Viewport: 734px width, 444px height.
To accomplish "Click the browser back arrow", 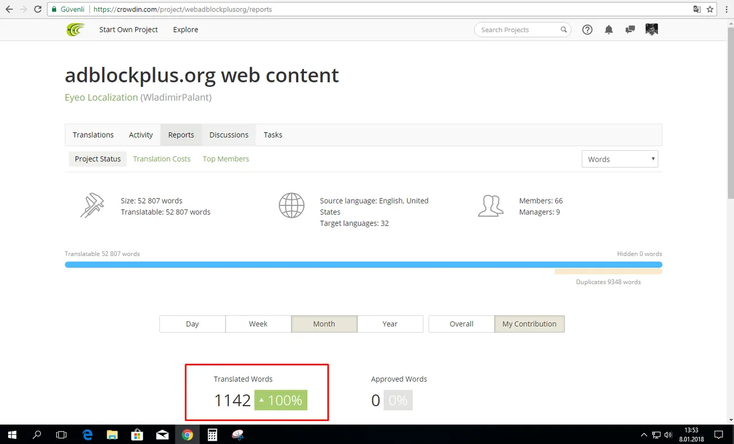I will click(9, 9).
